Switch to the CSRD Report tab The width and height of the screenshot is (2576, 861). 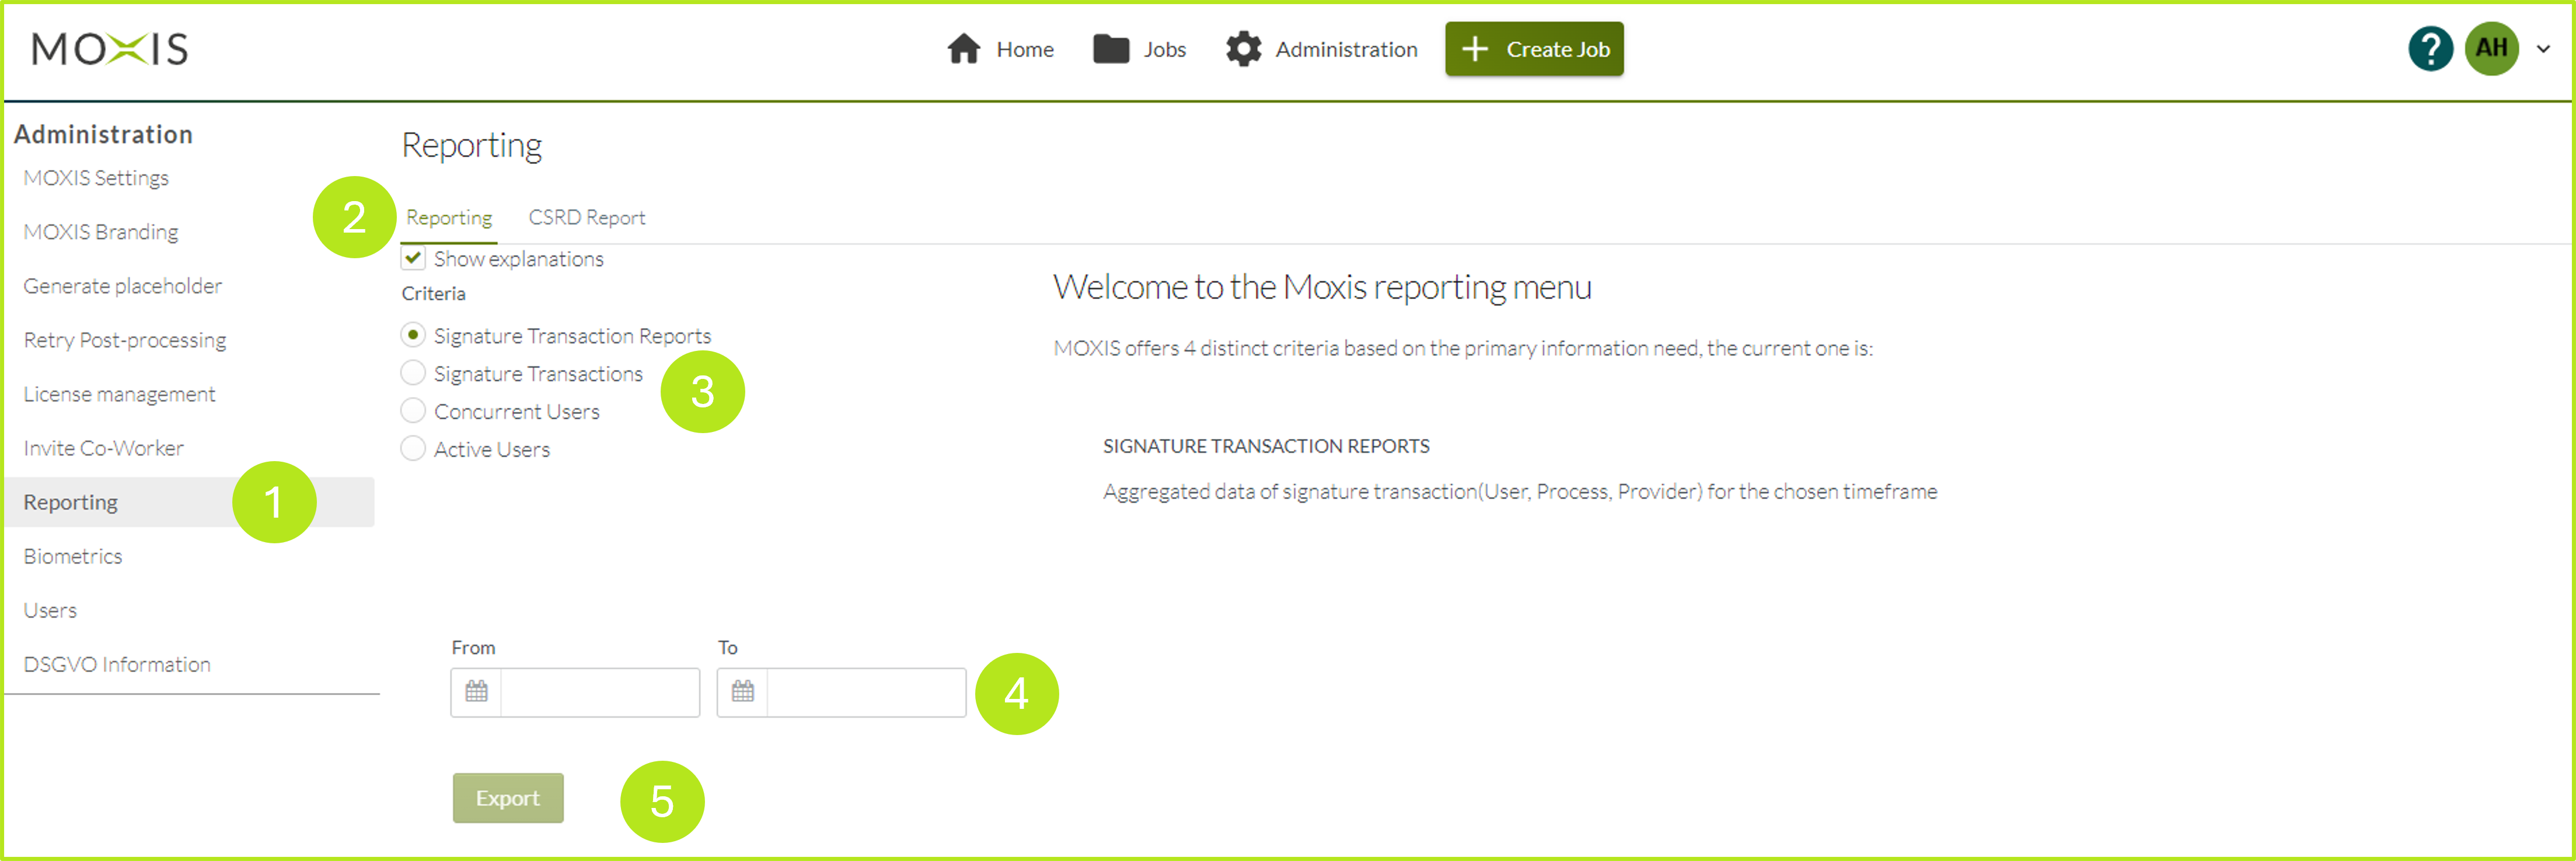[x=587, y=217]
